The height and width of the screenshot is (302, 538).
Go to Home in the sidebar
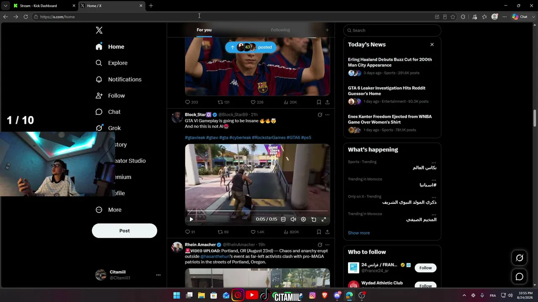click(110, 47)
